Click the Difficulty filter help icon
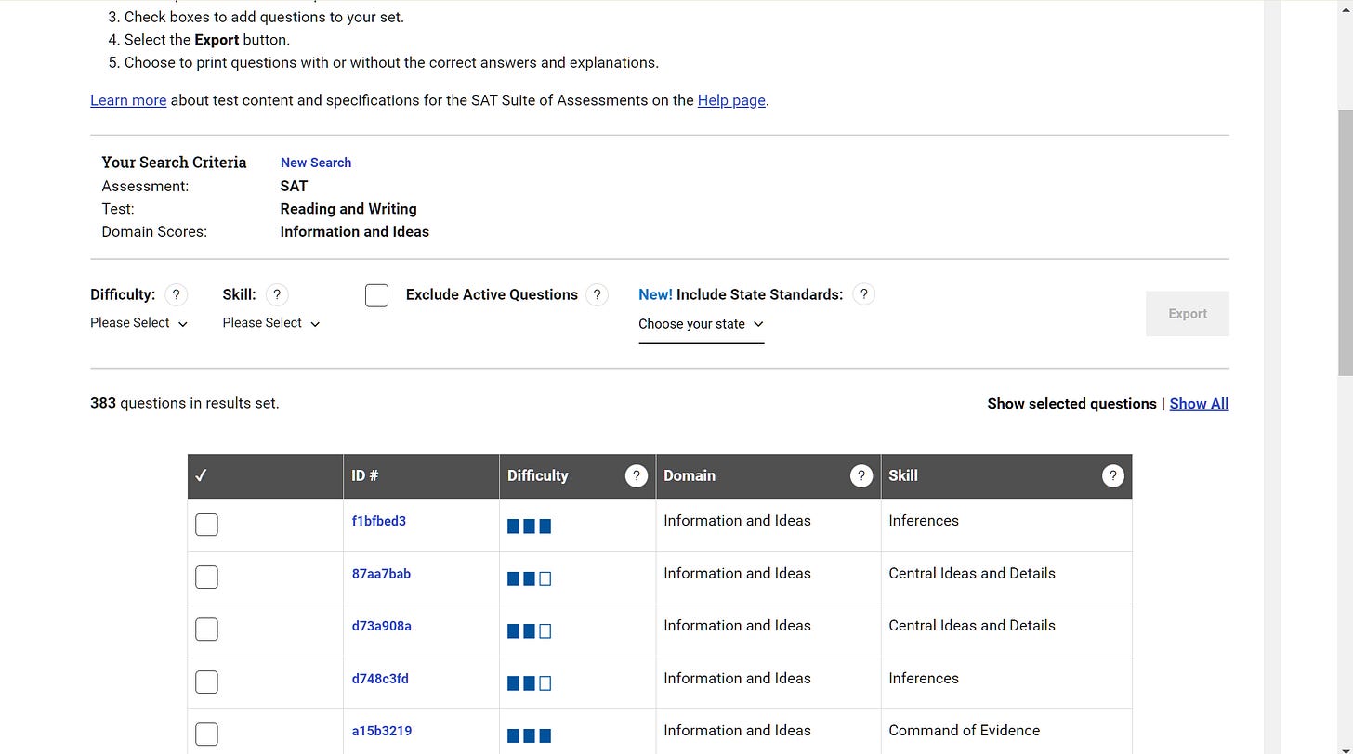Image resolution: width=1353 pixels, height=754 pixels. point(176,295)
